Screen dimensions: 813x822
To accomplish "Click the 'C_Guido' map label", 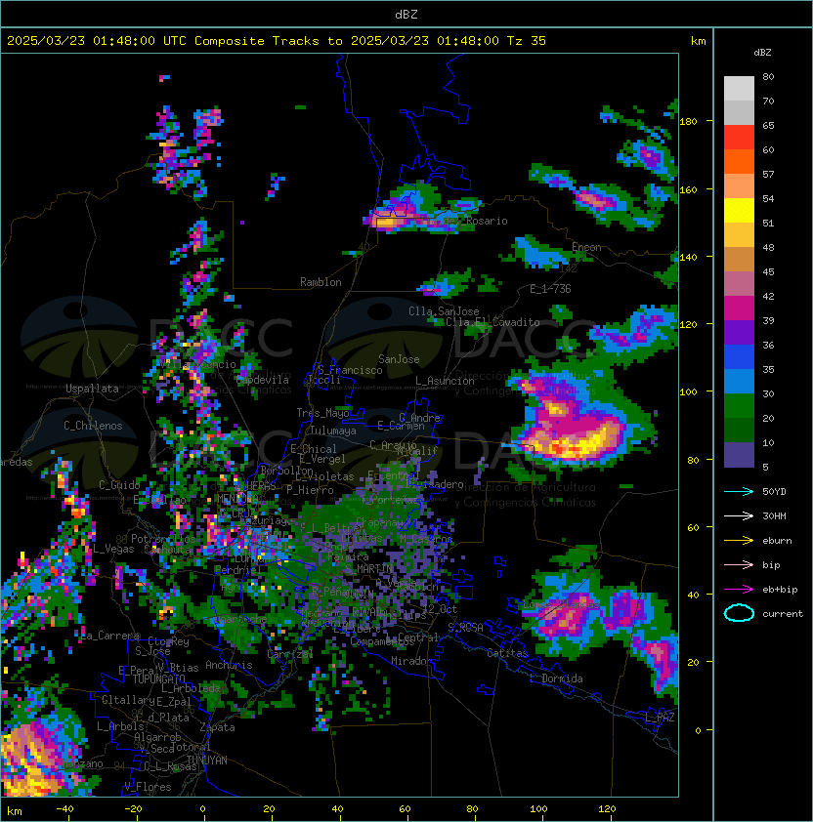I will 119,485.
